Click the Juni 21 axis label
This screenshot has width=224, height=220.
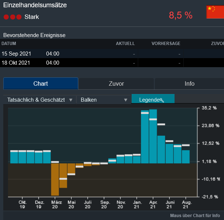[169, 204]
